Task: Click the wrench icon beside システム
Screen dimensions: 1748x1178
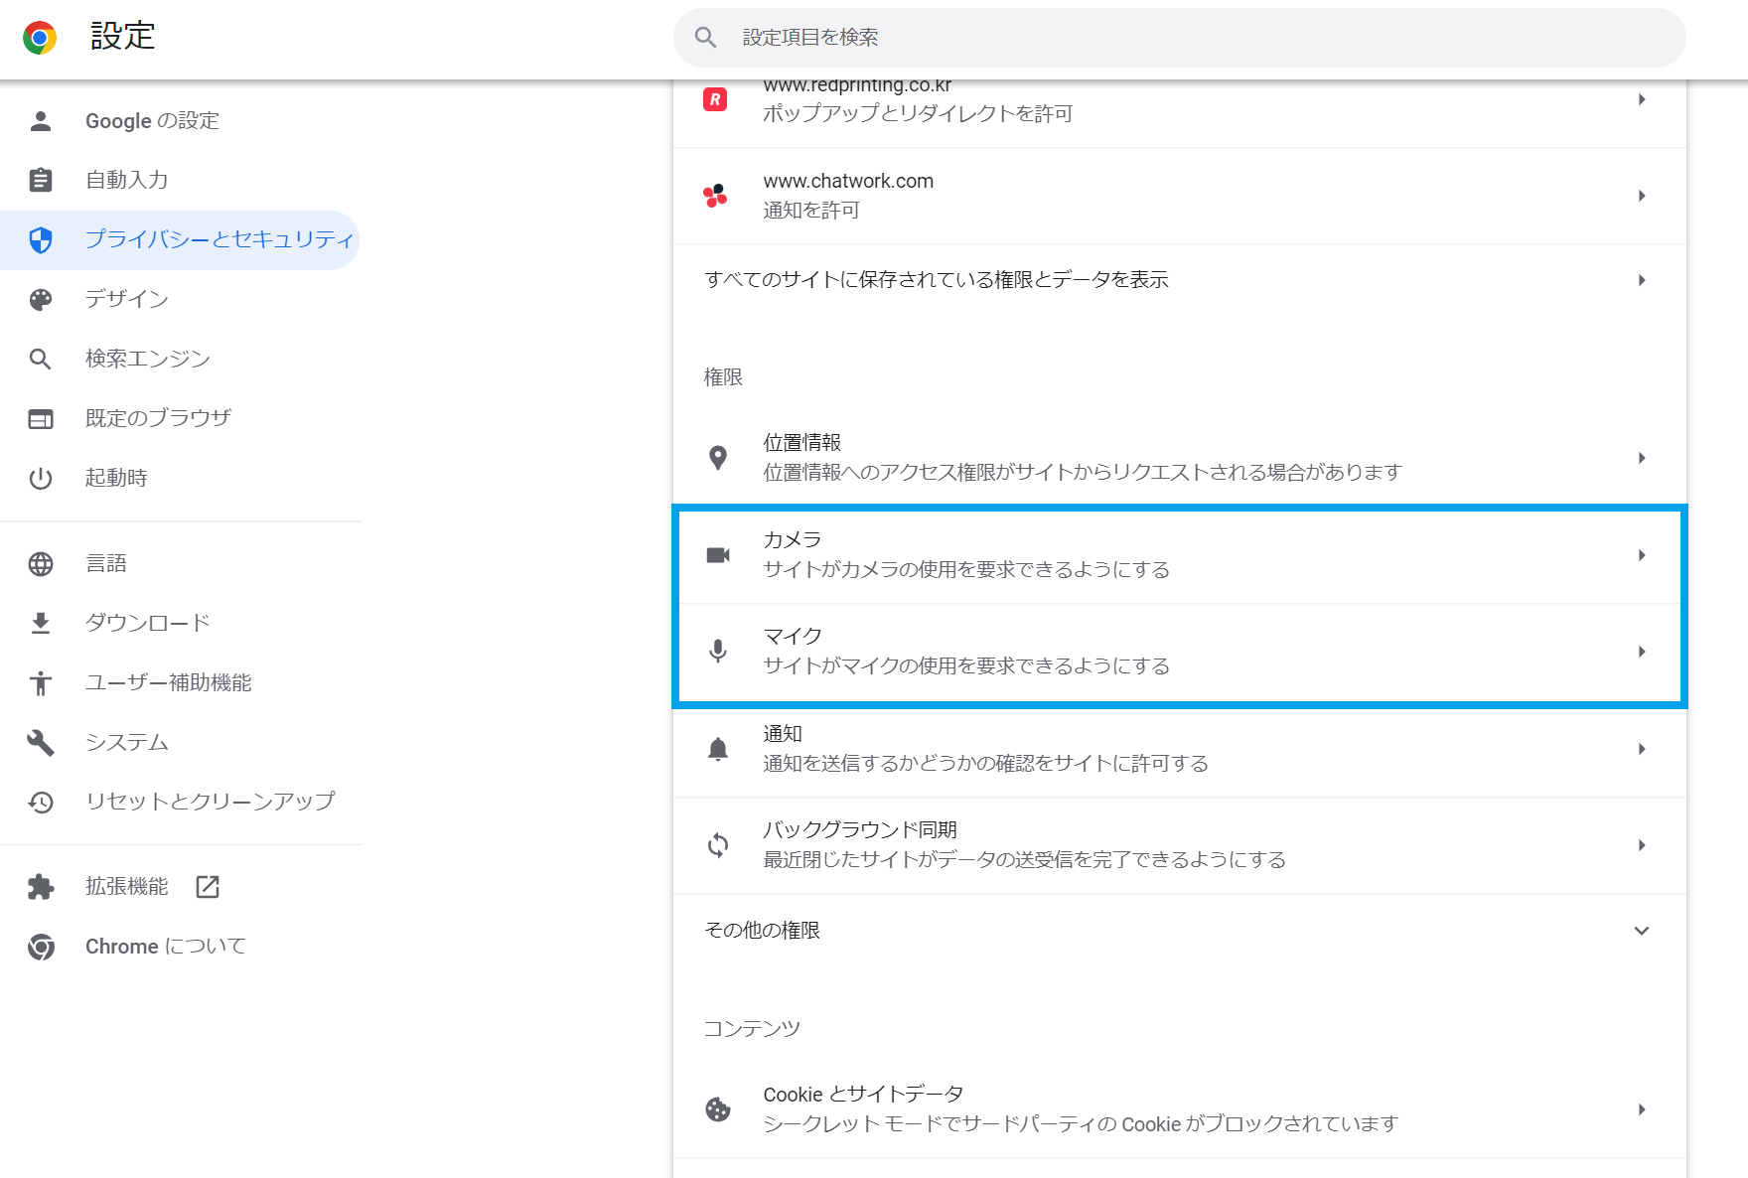Action: (x=41, y=741)
